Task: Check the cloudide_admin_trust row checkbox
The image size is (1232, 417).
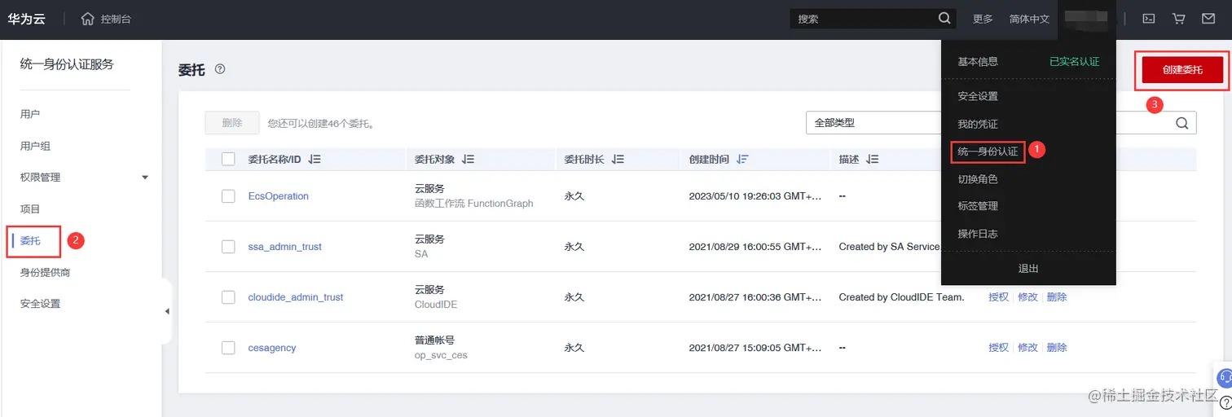Action: coord(228,297)
